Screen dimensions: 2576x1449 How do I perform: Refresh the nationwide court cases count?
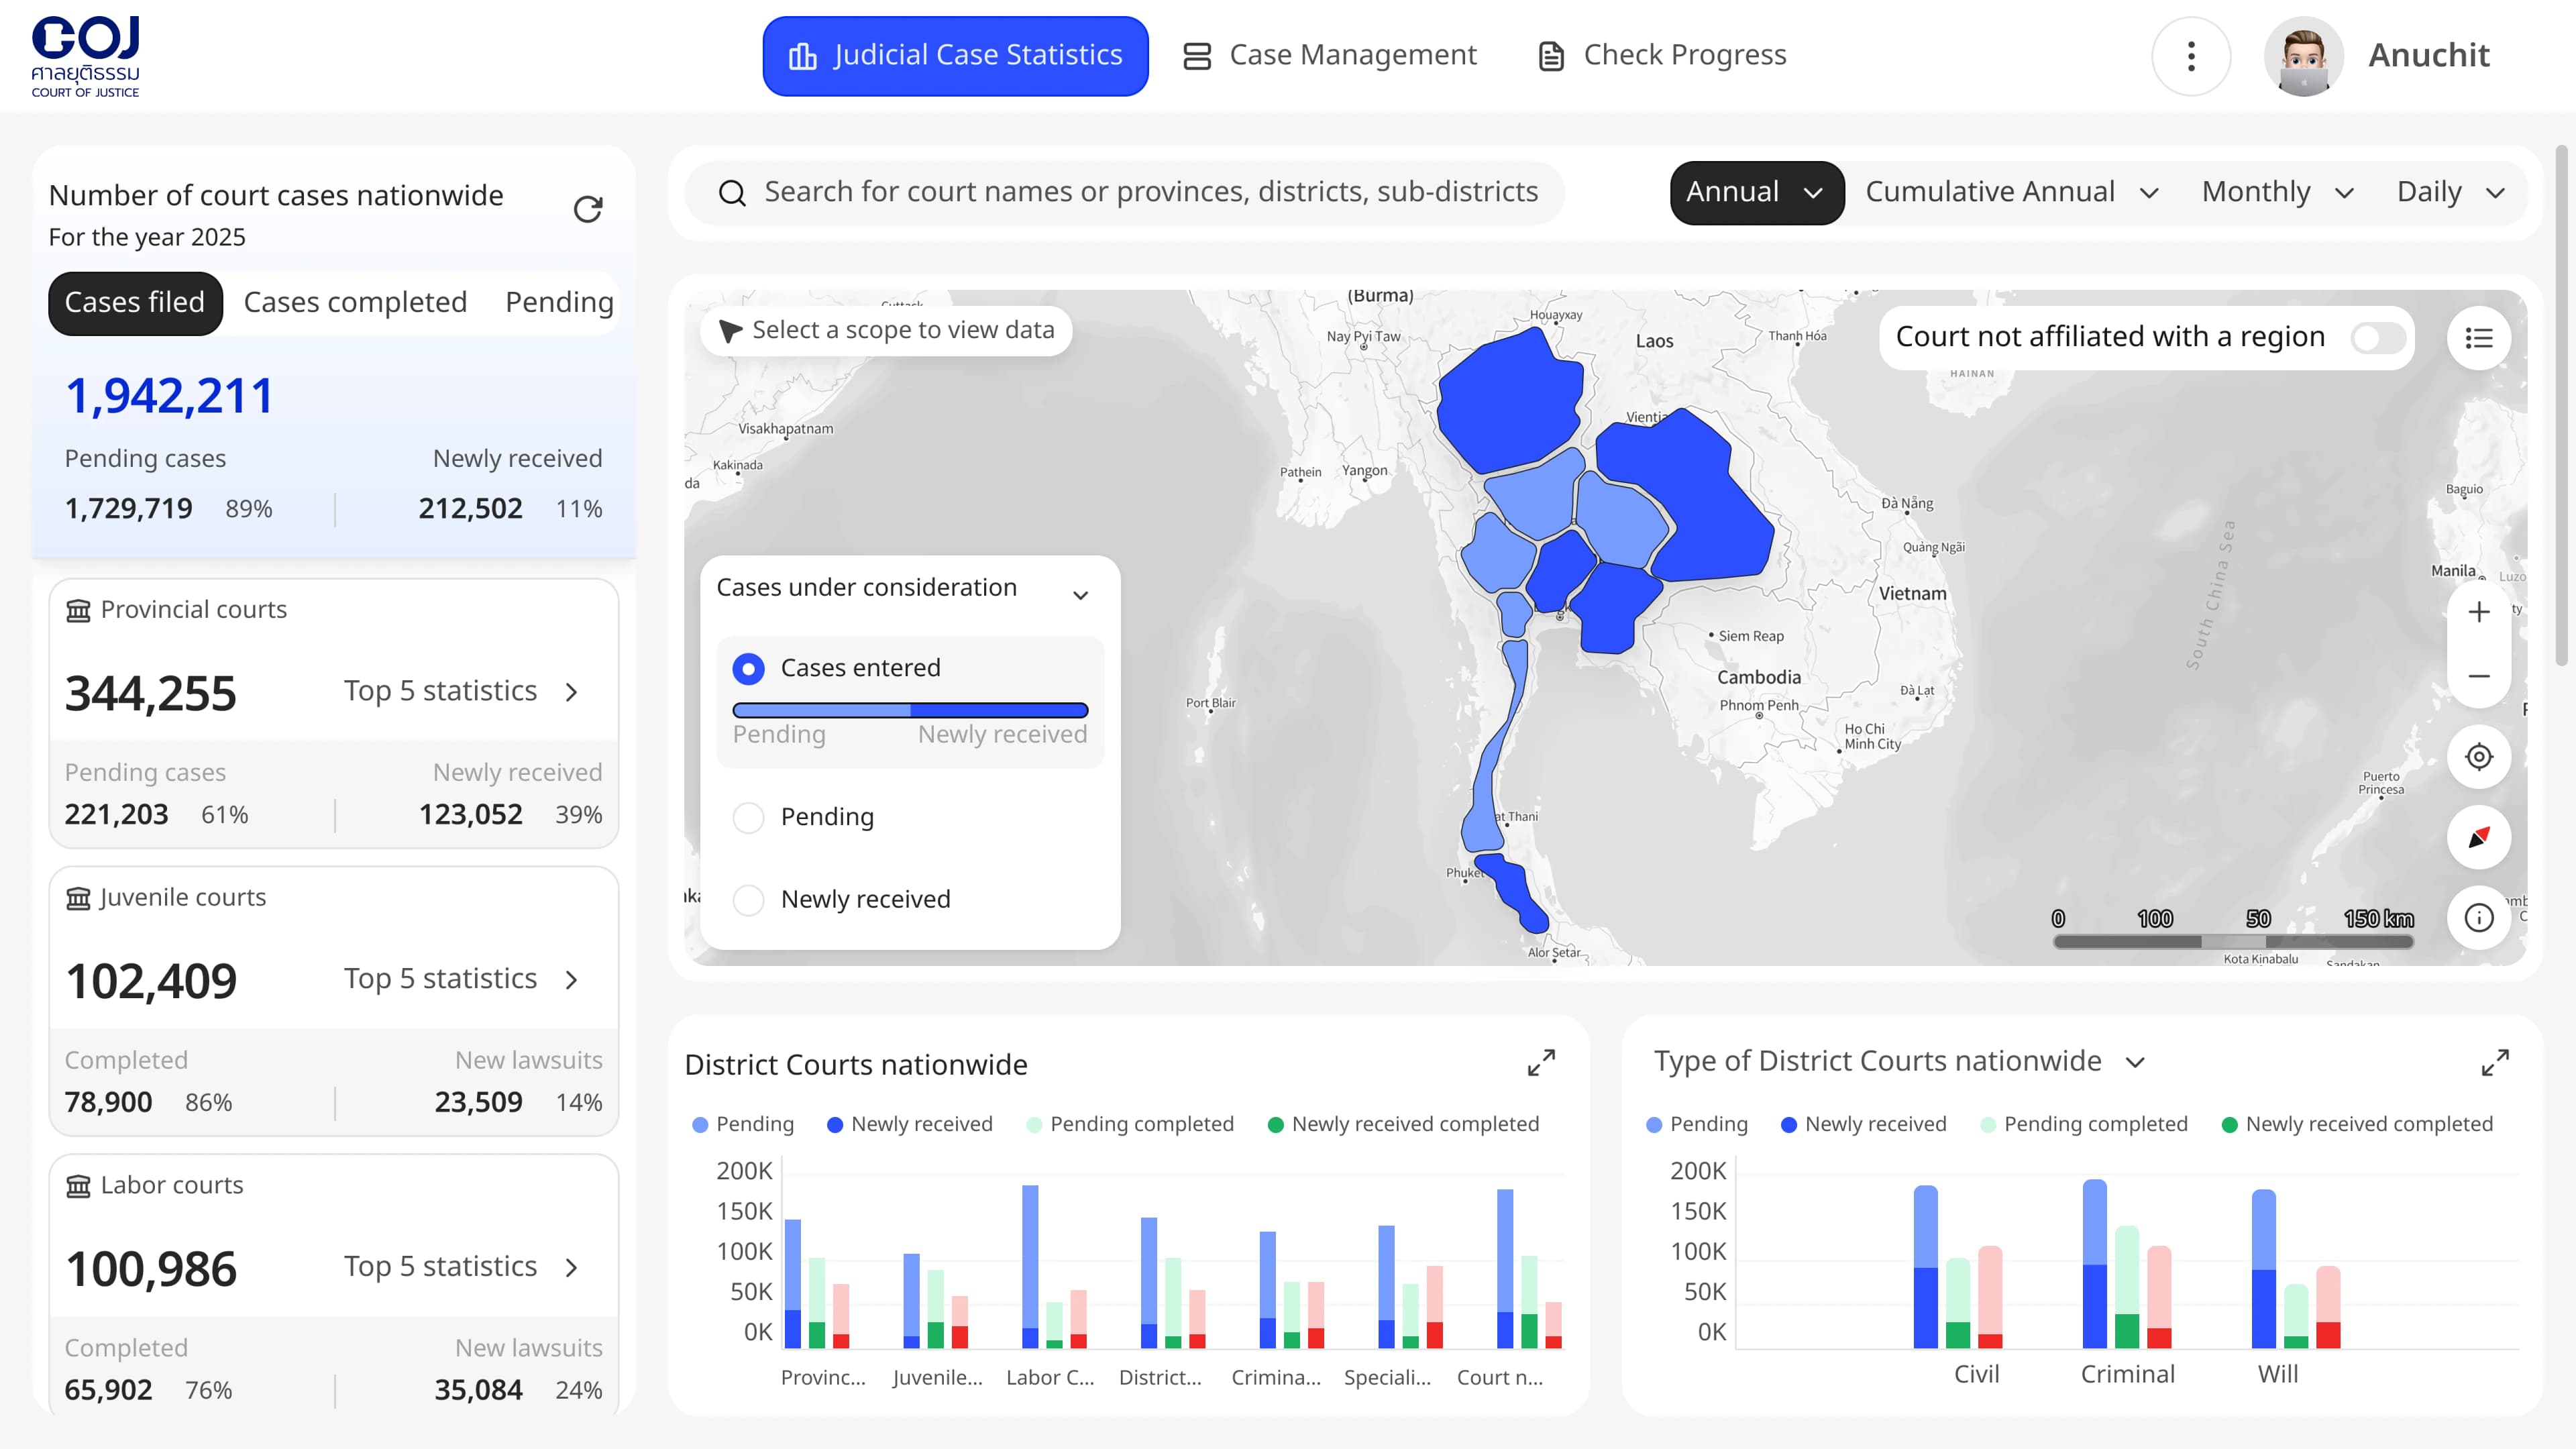coord(588,209)
